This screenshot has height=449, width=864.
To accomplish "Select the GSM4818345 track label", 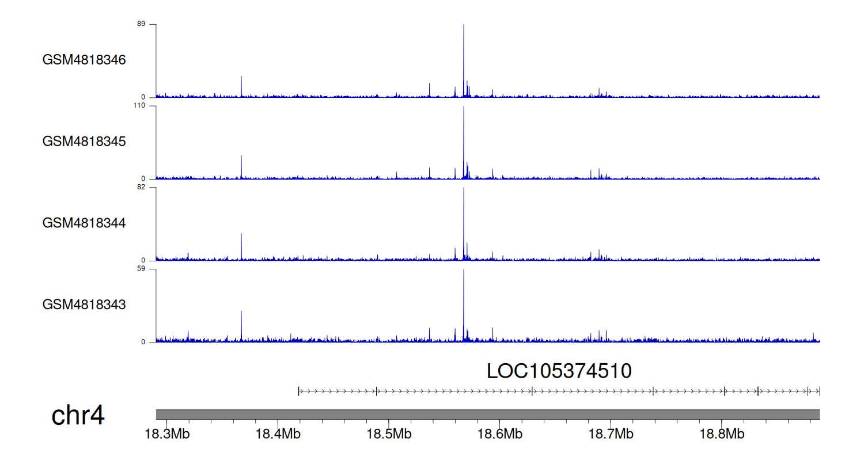I will point(84,141).
